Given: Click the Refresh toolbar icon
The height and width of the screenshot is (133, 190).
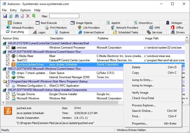Looking at the screenshot, I should click(10, 16).
